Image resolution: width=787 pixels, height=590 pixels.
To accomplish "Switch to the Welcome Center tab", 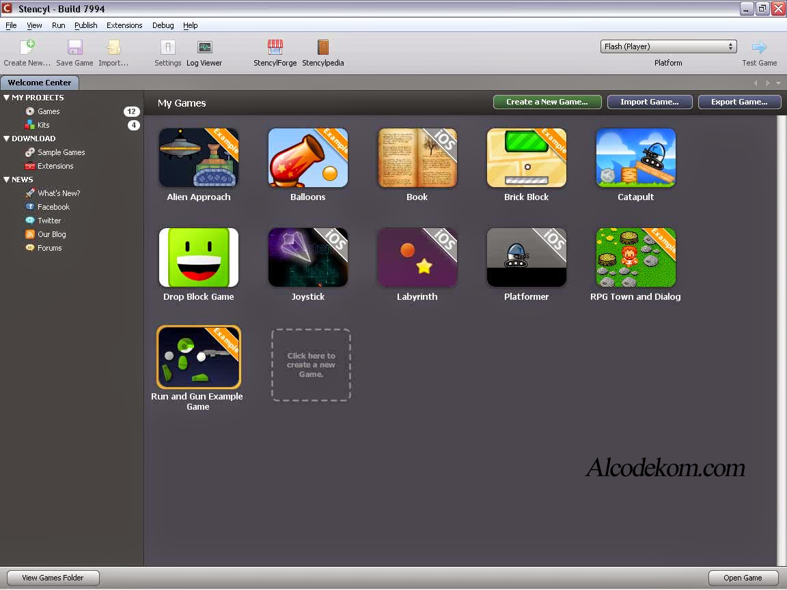I will pos(39,82).
